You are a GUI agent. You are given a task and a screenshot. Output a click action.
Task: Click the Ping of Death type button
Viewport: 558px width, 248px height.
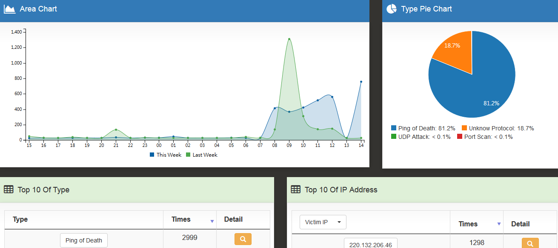83,240
